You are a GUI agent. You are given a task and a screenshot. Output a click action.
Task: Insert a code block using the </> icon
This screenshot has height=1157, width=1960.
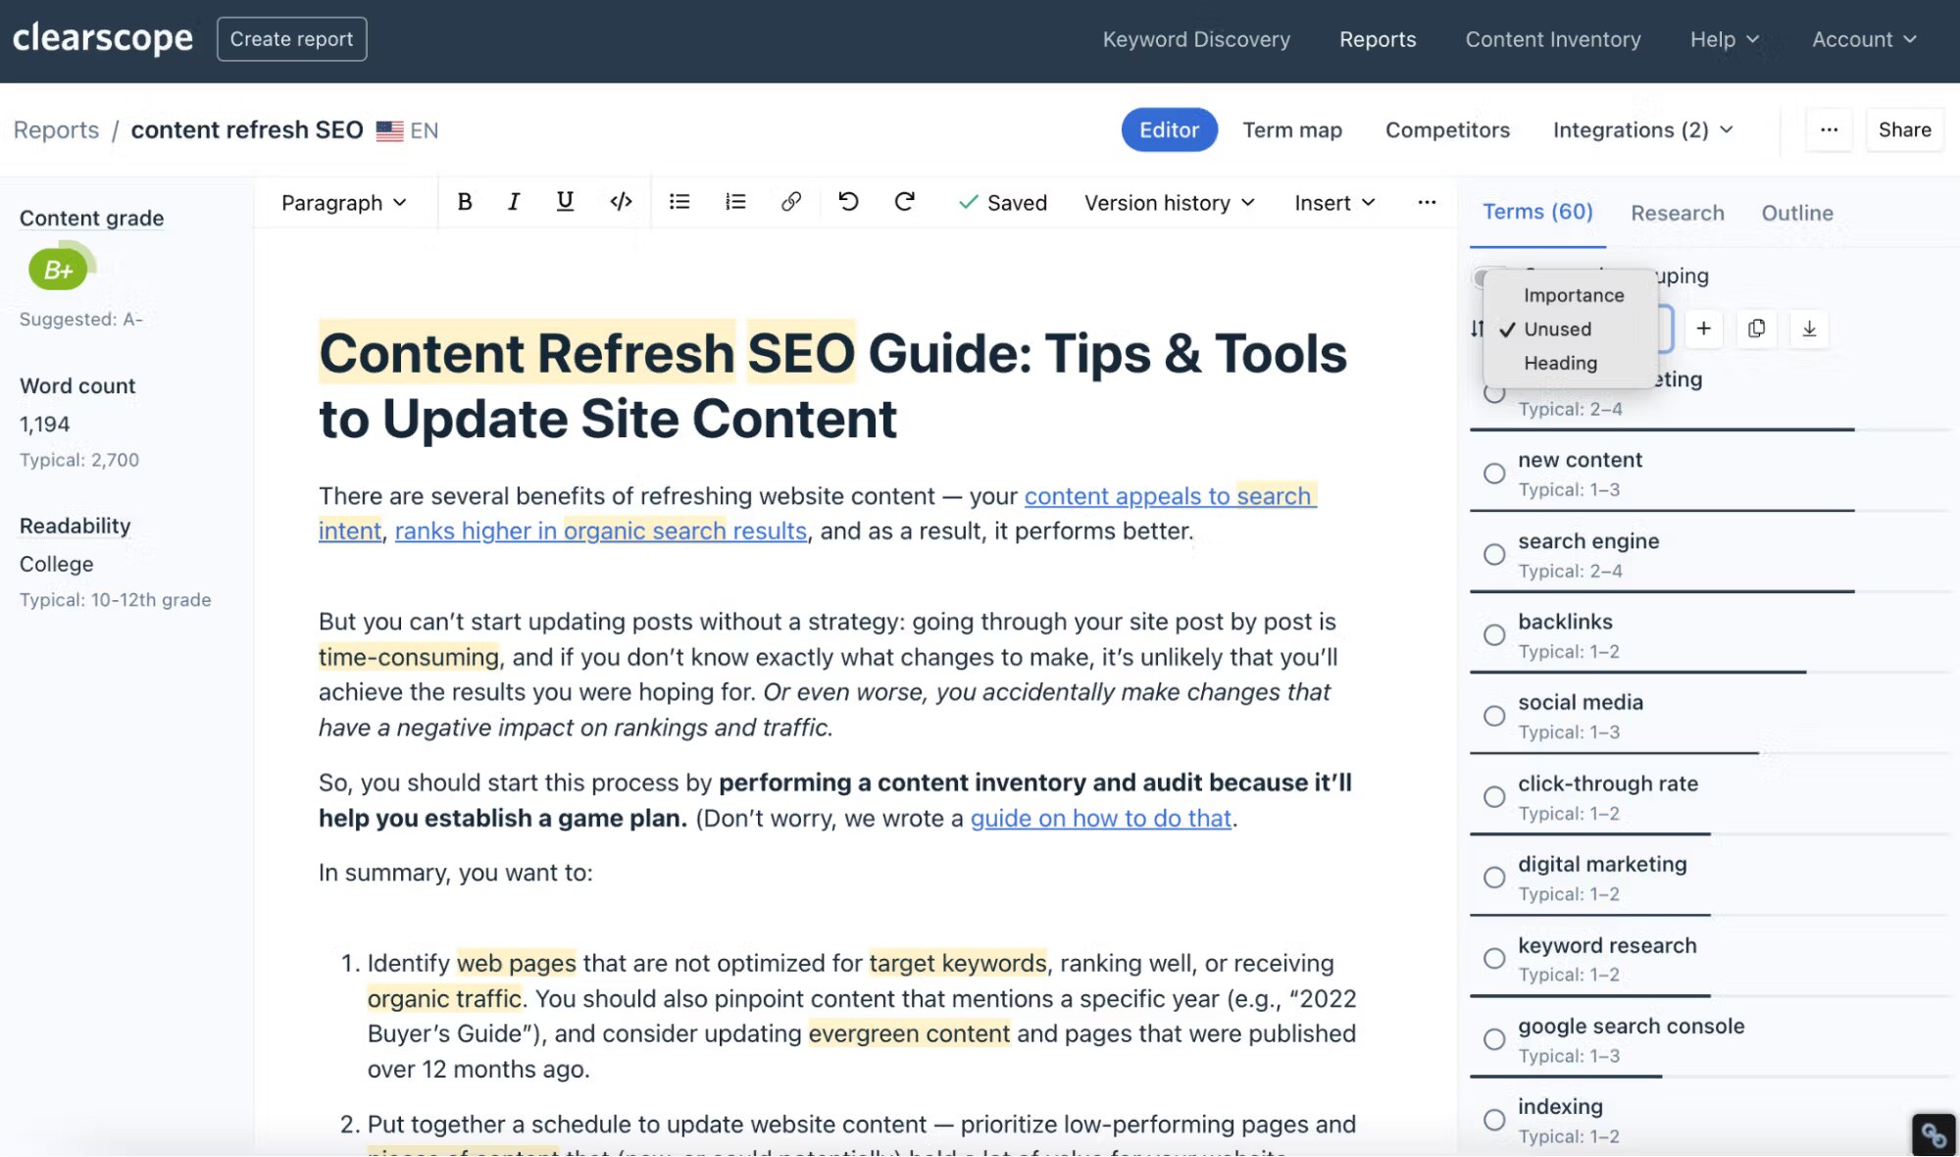click(620, 202)
